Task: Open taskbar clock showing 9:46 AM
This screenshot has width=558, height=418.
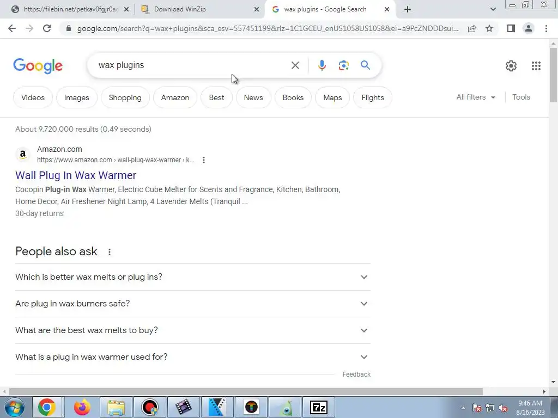Action: (530, 408)
